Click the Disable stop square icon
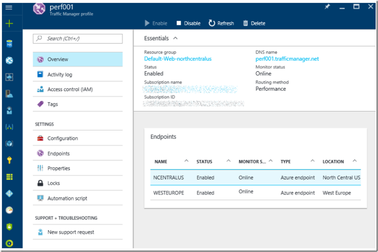 [x=179, y=23]
